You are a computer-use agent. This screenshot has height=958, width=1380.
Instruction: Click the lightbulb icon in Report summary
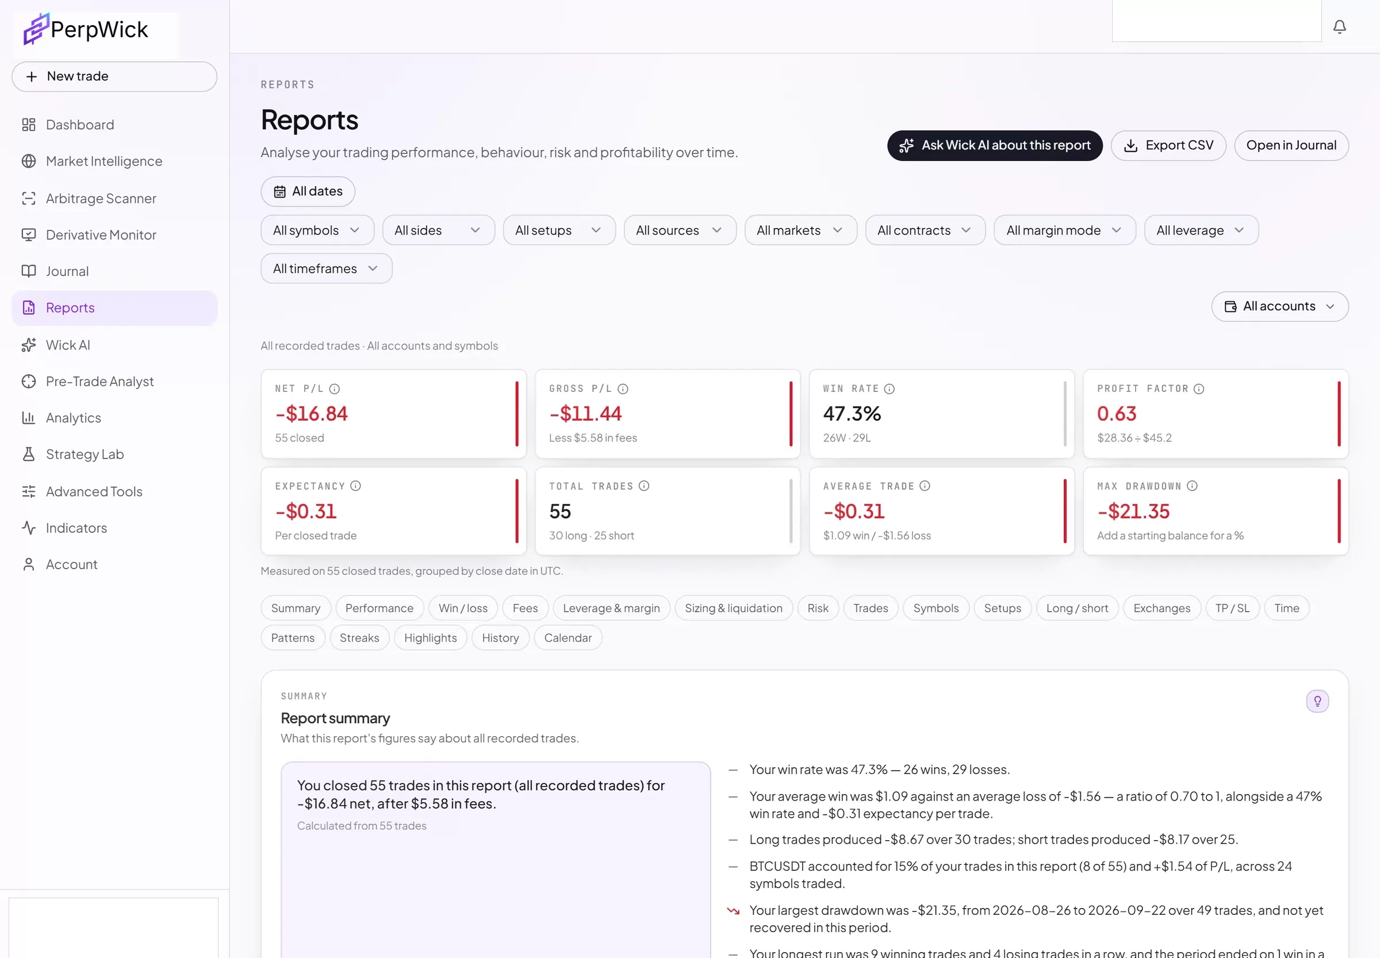pyautogui.click(x=1317, y=701)
